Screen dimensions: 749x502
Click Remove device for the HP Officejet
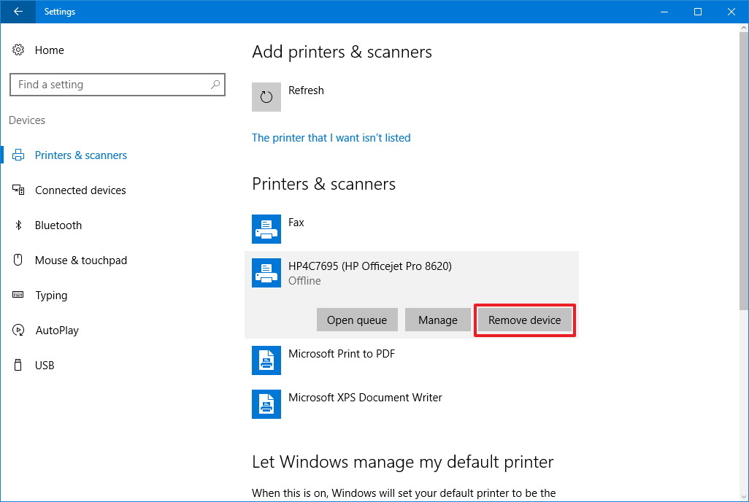click(x=524, y=320)
